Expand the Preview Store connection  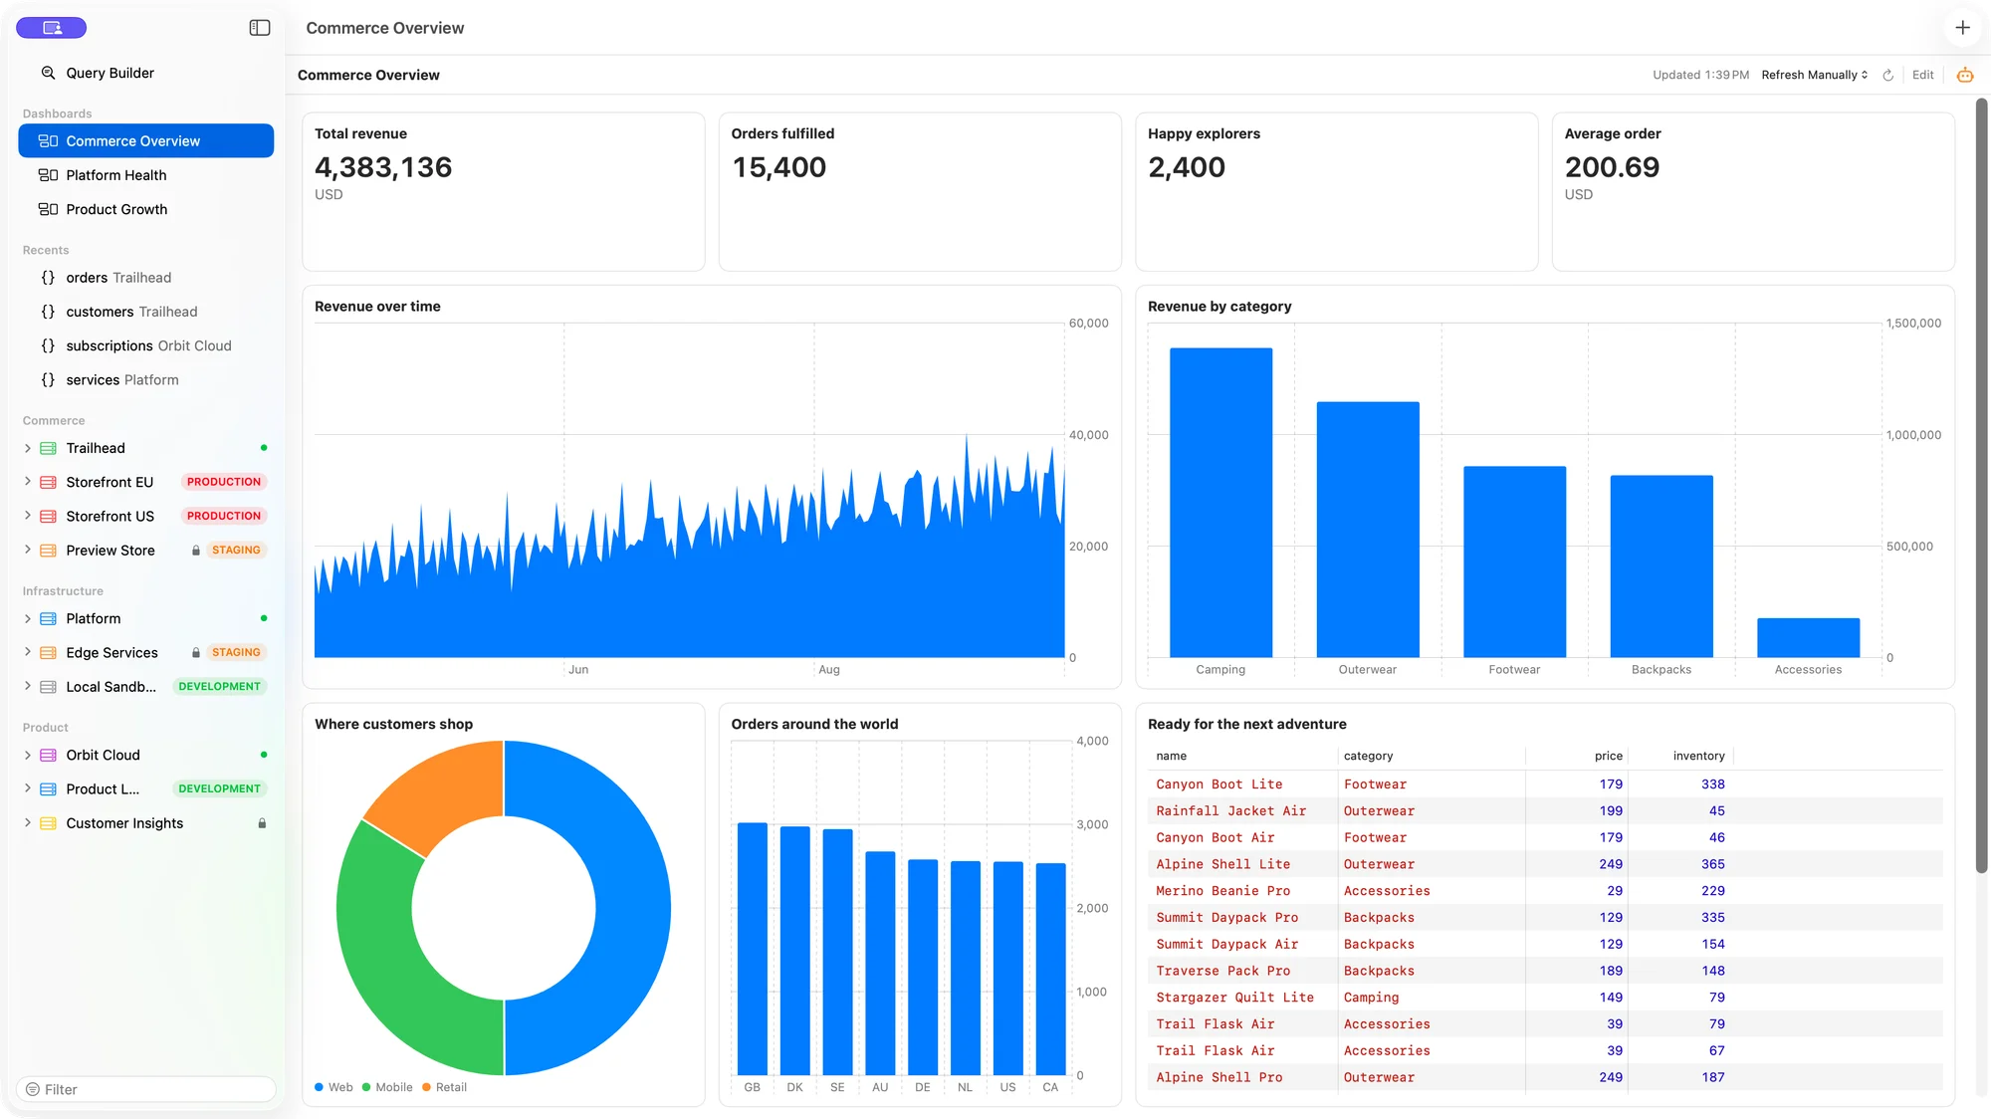pos(27,550)
